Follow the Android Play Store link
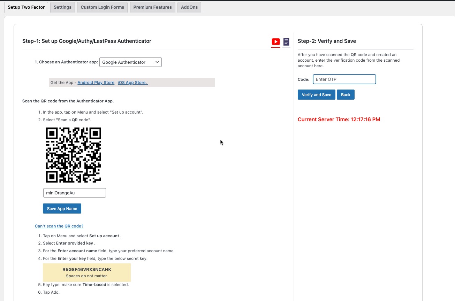 pyautogui.click(x=96, y=83)
